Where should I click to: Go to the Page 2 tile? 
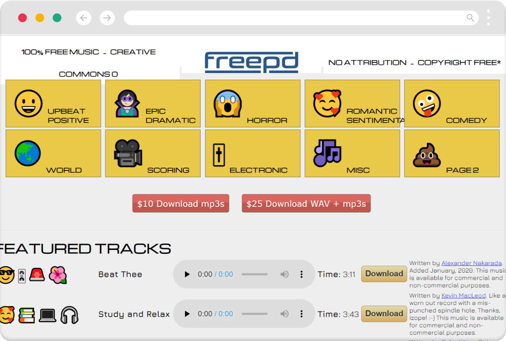(452, 153)
